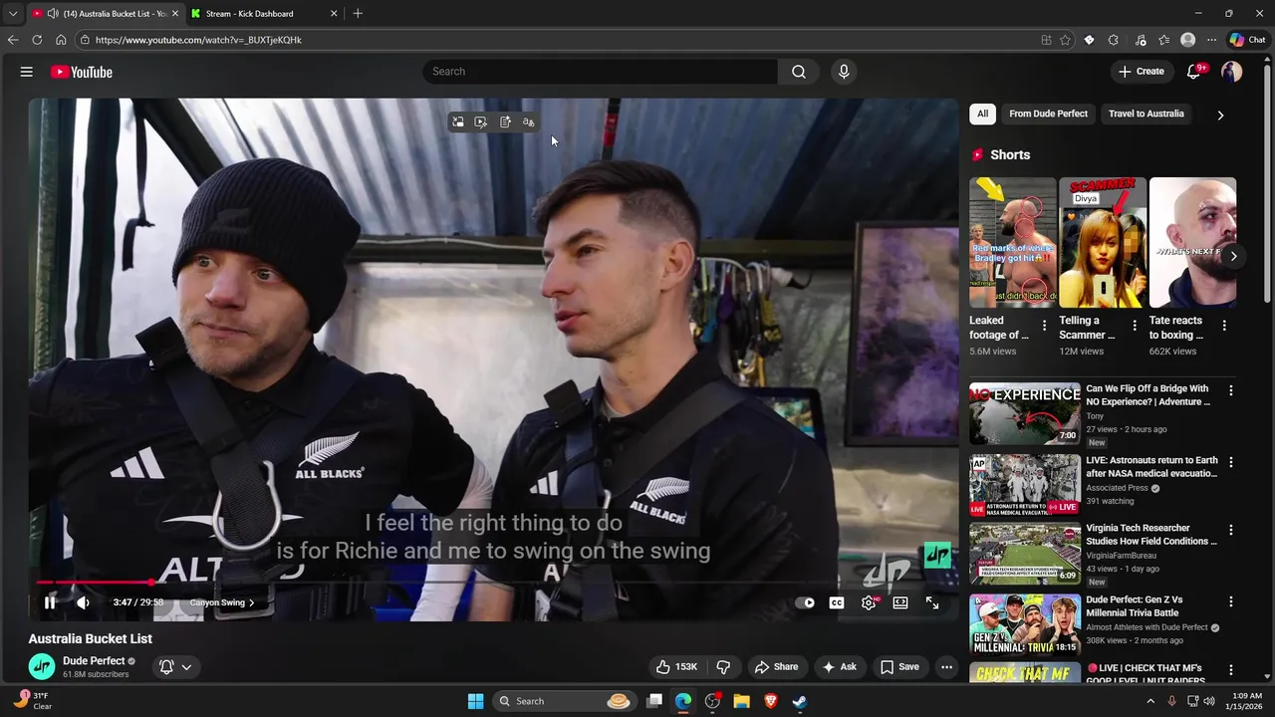Image resolution: width=1275 pixels, height=717 pixels.
Task: Open options for 'Tate reacts to boxing' Short
Action: click(x=1224, y=326)
